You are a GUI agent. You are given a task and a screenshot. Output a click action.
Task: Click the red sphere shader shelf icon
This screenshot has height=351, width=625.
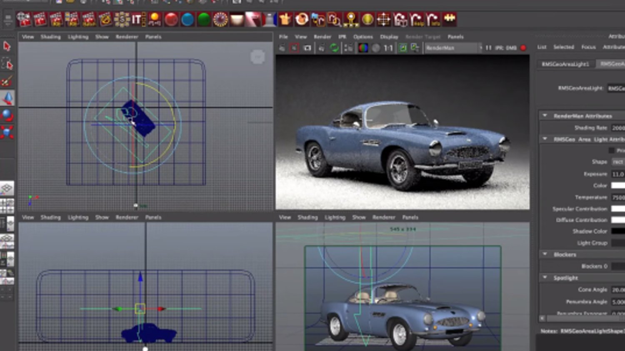pyautogui.click(x=171, y=19)
